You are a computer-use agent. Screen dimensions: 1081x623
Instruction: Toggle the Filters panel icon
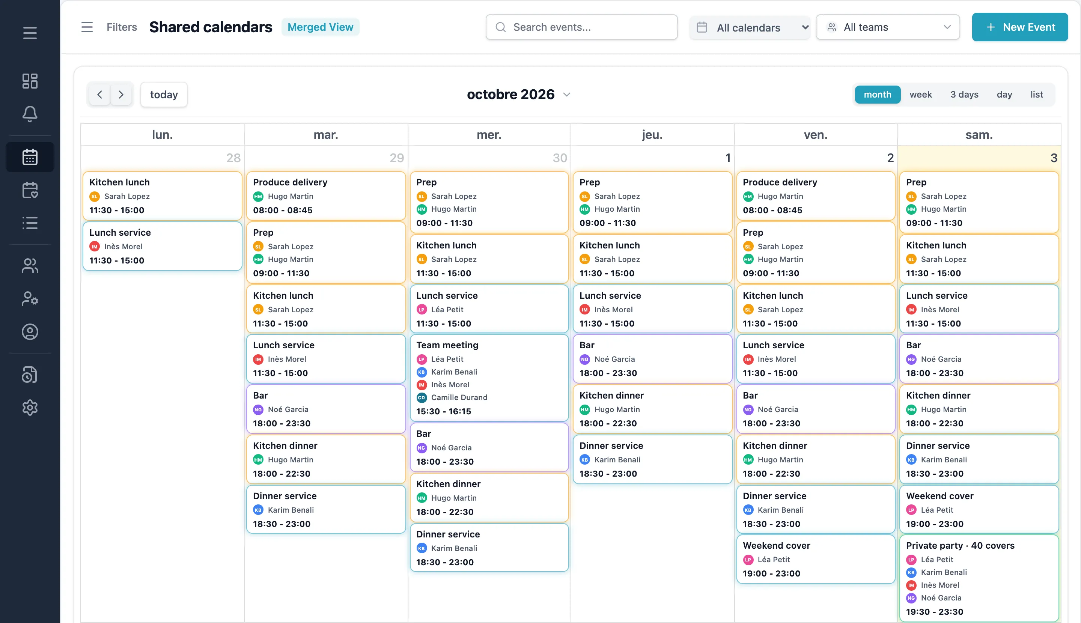tap(87, 27)
